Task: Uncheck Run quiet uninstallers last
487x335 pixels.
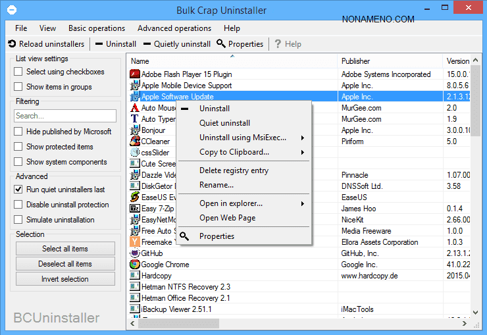Action: coord(18,190)
